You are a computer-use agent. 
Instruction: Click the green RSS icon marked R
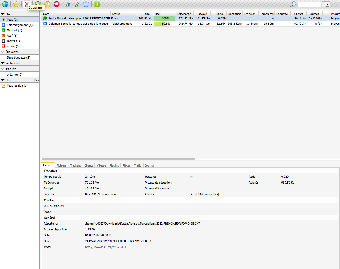click(x=68, y=4)
